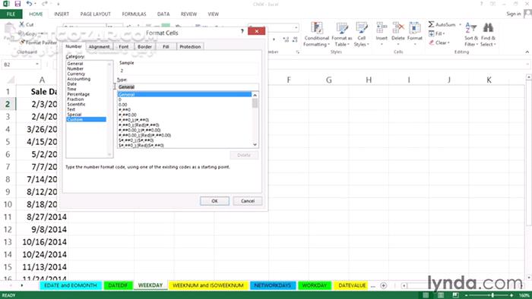This screenshot has width=532, height=299.
Task: Open the FORMULAS ribbon tab
Action: [134, 14]
